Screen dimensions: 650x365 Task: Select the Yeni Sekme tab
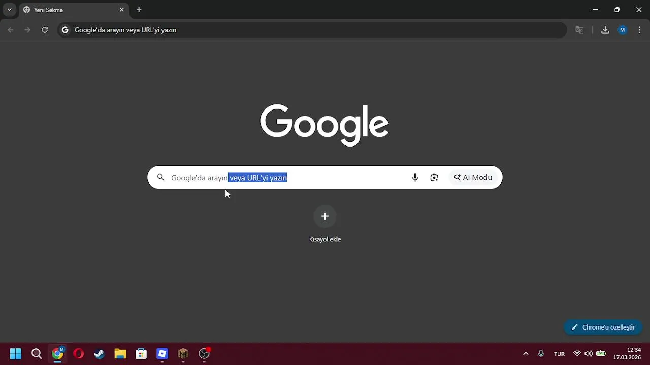point(74,10)
